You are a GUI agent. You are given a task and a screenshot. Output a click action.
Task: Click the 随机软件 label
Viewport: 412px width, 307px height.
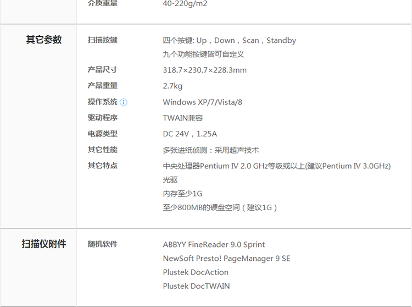click(103, 244)
